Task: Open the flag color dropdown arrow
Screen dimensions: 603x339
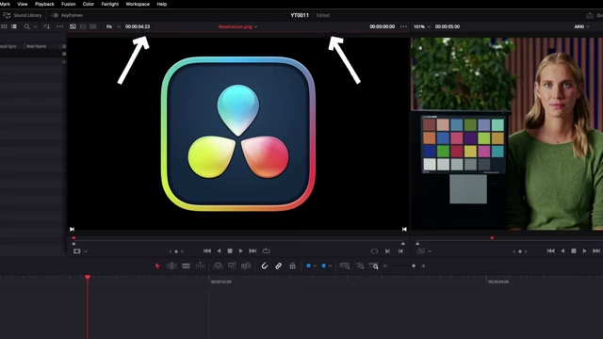Action: click(x=315, y=266)
